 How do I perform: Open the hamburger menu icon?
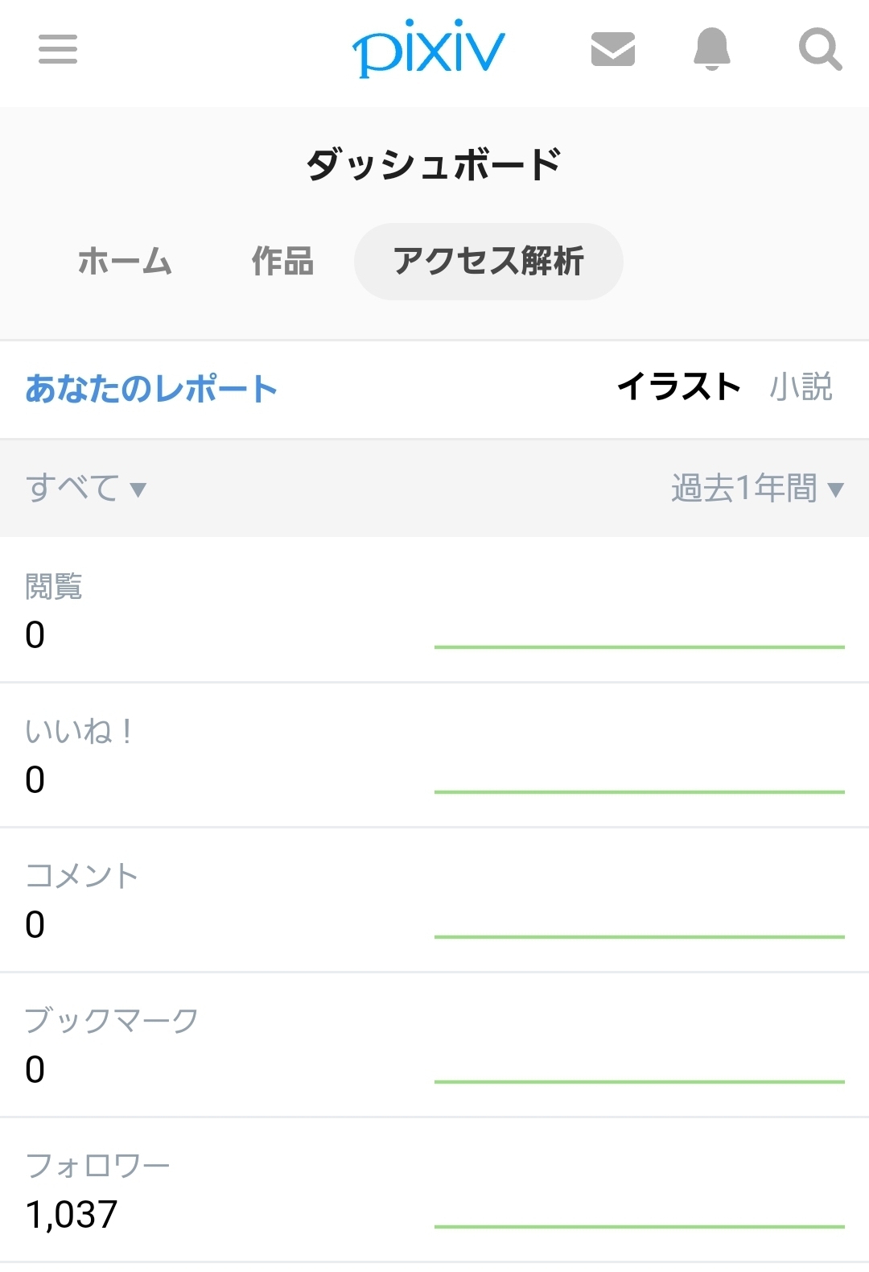pos(58,49)
